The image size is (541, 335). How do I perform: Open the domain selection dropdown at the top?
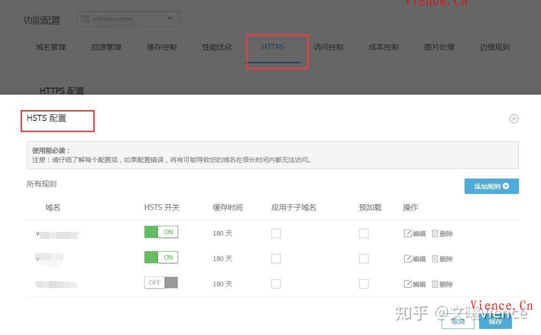[170, 19]
